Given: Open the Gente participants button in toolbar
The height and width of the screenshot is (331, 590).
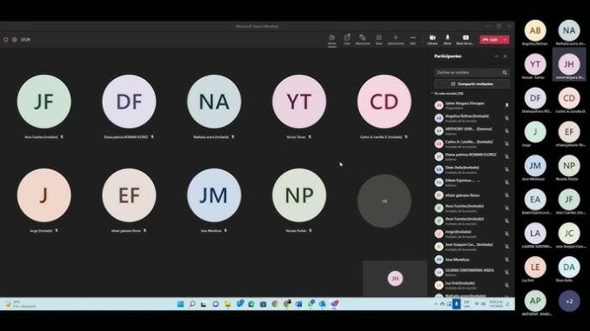Looking at the screenshot, I should point(332,39).
